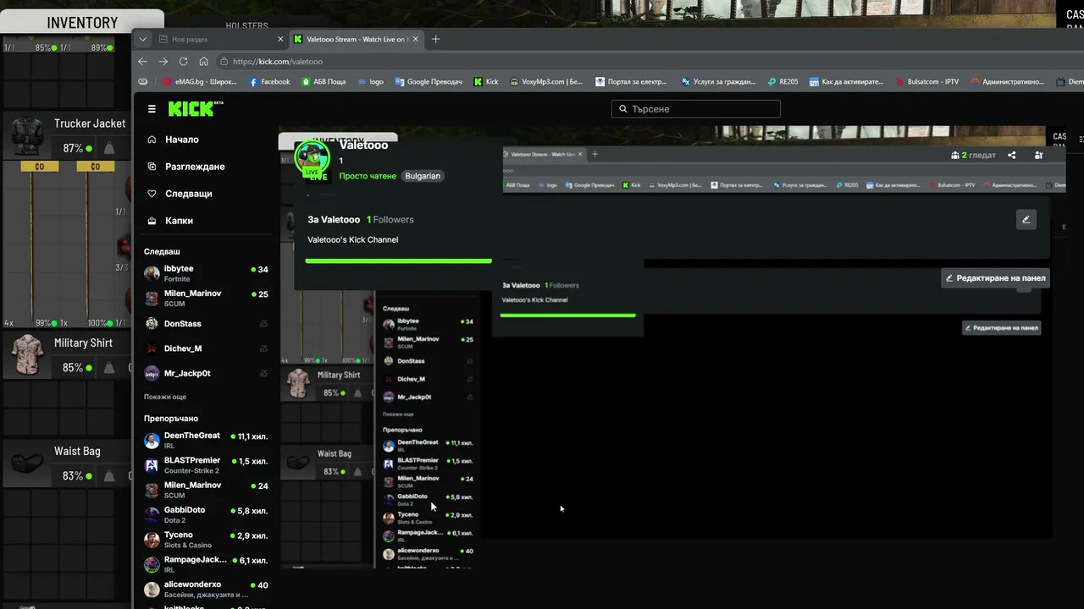Open RampageJack recommended channel
The image size is (1084, 609).
(x=206, y=564)
